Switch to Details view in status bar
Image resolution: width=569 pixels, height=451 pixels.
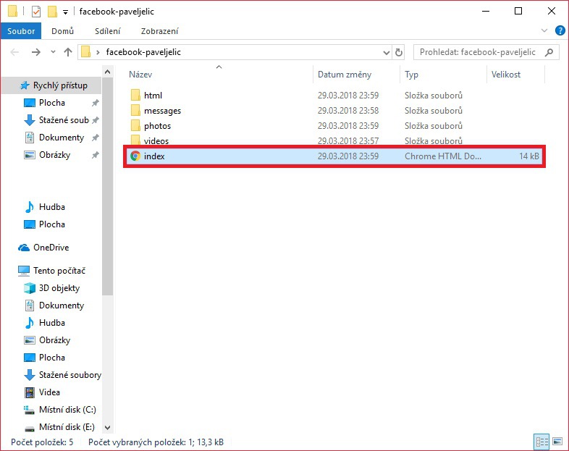tap(542, 442)
